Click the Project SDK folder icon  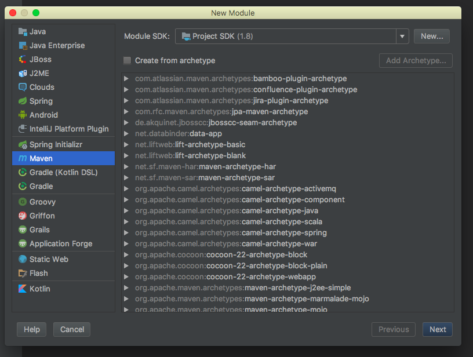[186, 37]
